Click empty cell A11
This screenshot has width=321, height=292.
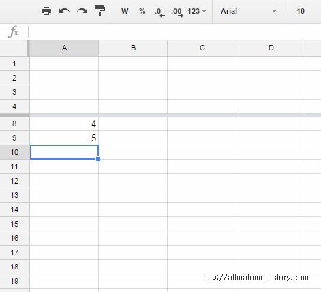[x=64, y=166]
